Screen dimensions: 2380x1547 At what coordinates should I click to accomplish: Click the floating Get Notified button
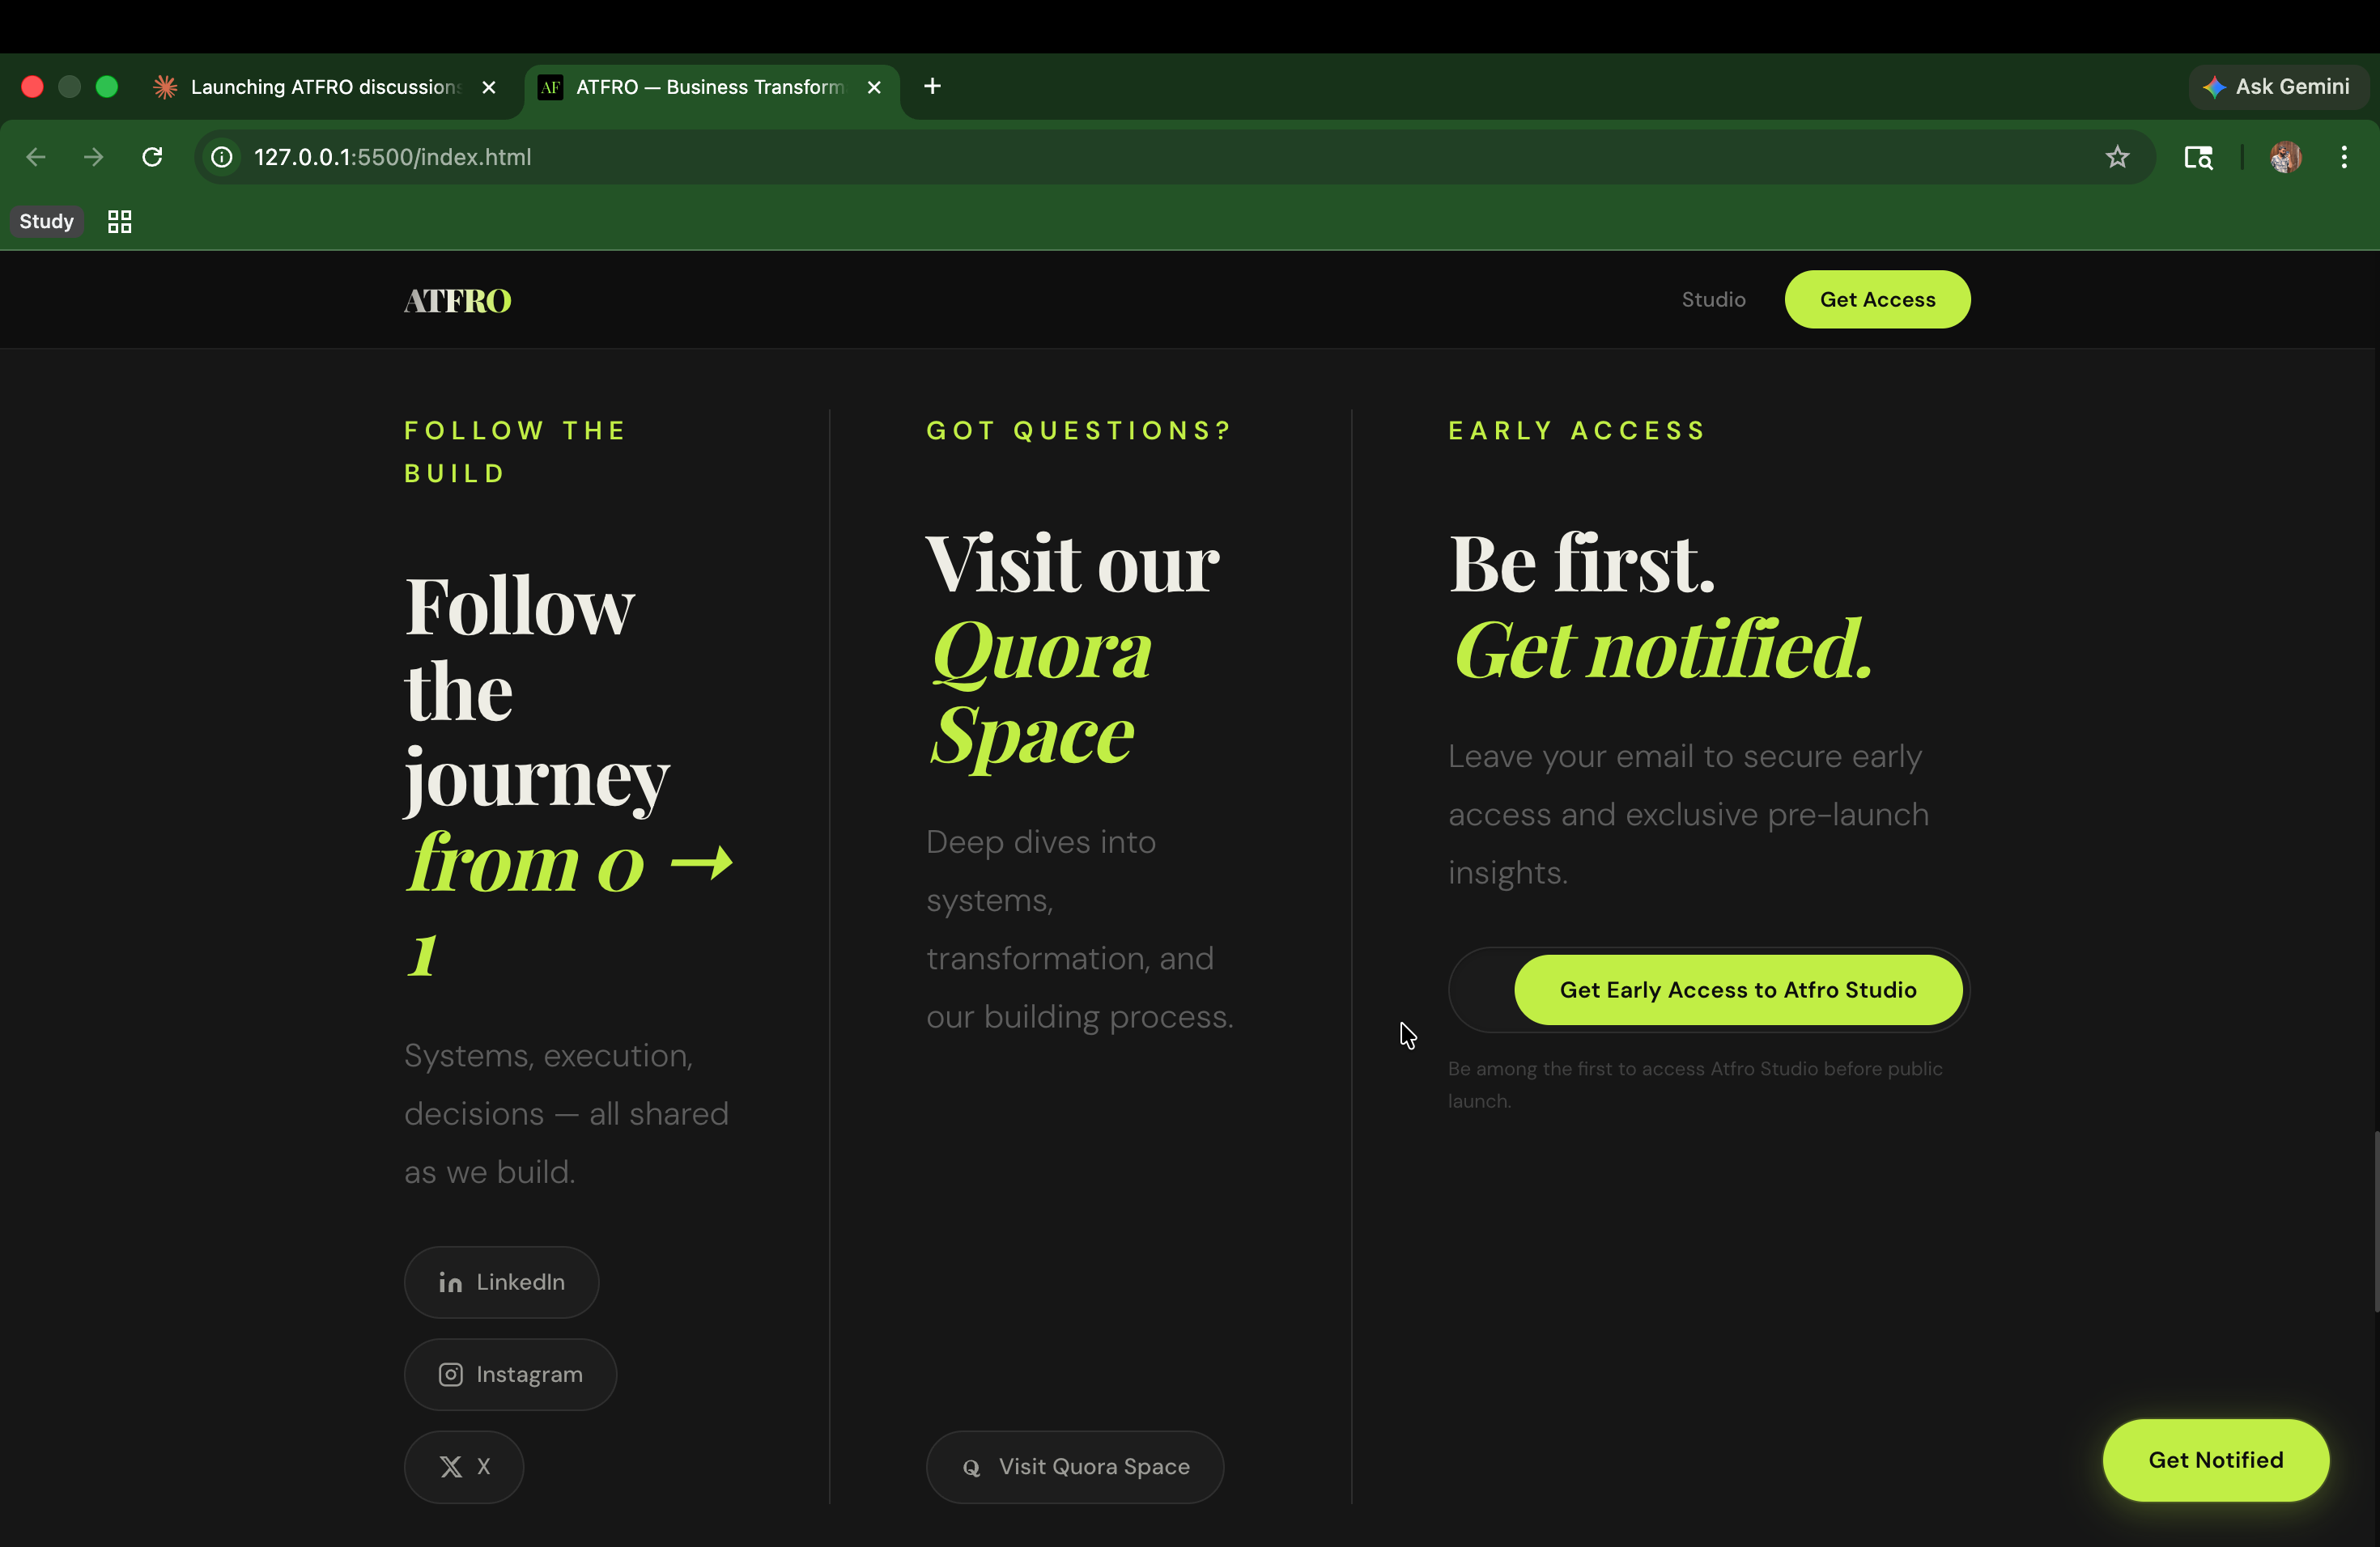(2215, 1460)
